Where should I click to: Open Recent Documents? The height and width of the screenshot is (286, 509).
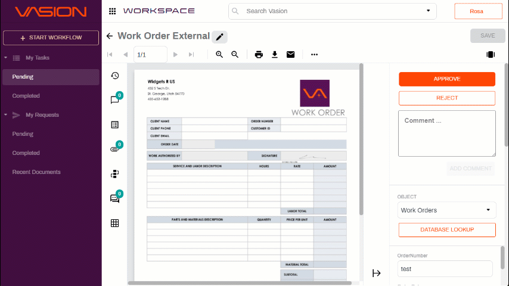pyautogui.click(x=36, y=172)
